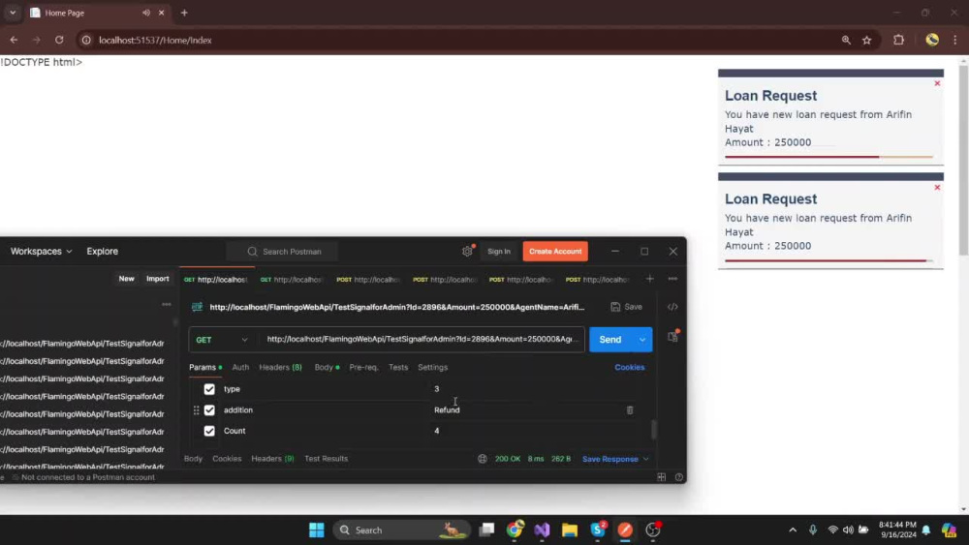The height and width of the screenshot is (545, 969).
Task: Click the Windows taskbar Search box
Action: tap(402, 530)
